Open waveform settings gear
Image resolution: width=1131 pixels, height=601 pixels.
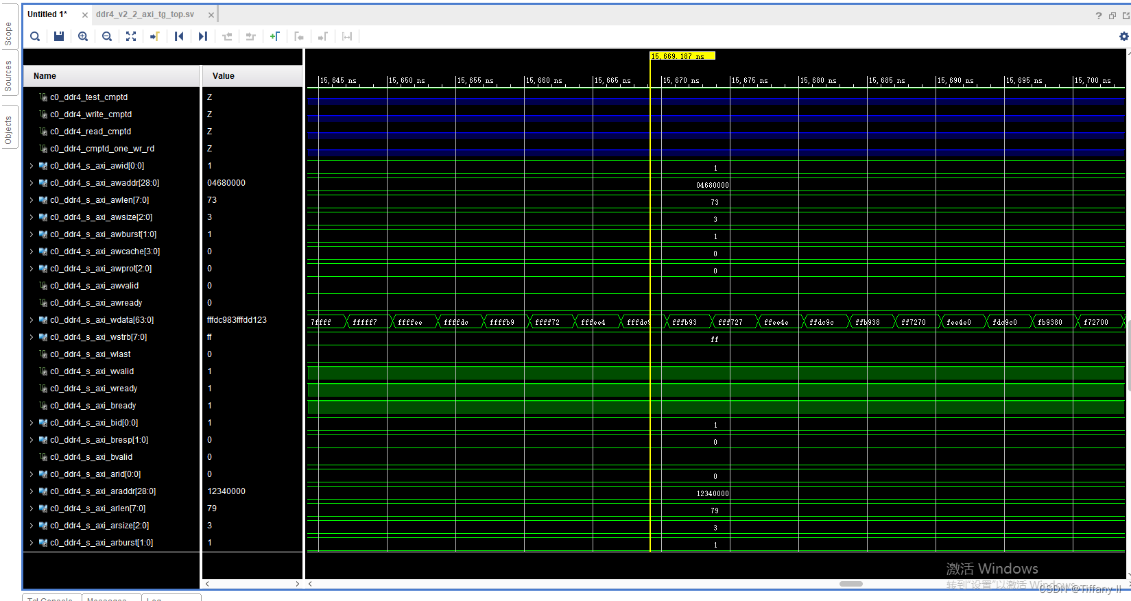tap(1123, 36)
